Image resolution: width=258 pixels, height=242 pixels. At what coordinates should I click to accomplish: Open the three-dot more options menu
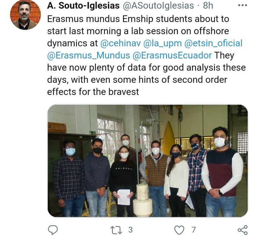(242, 5)
